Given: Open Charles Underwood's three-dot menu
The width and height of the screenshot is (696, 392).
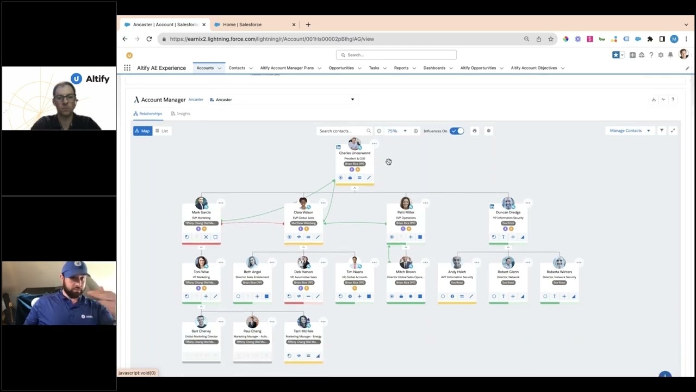Looking at the screenshot, I should click(x=374, y=143).
